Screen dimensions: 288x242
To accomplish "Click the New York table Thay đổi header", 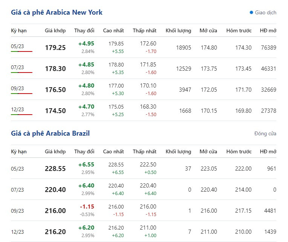I will tap(84, 30).
